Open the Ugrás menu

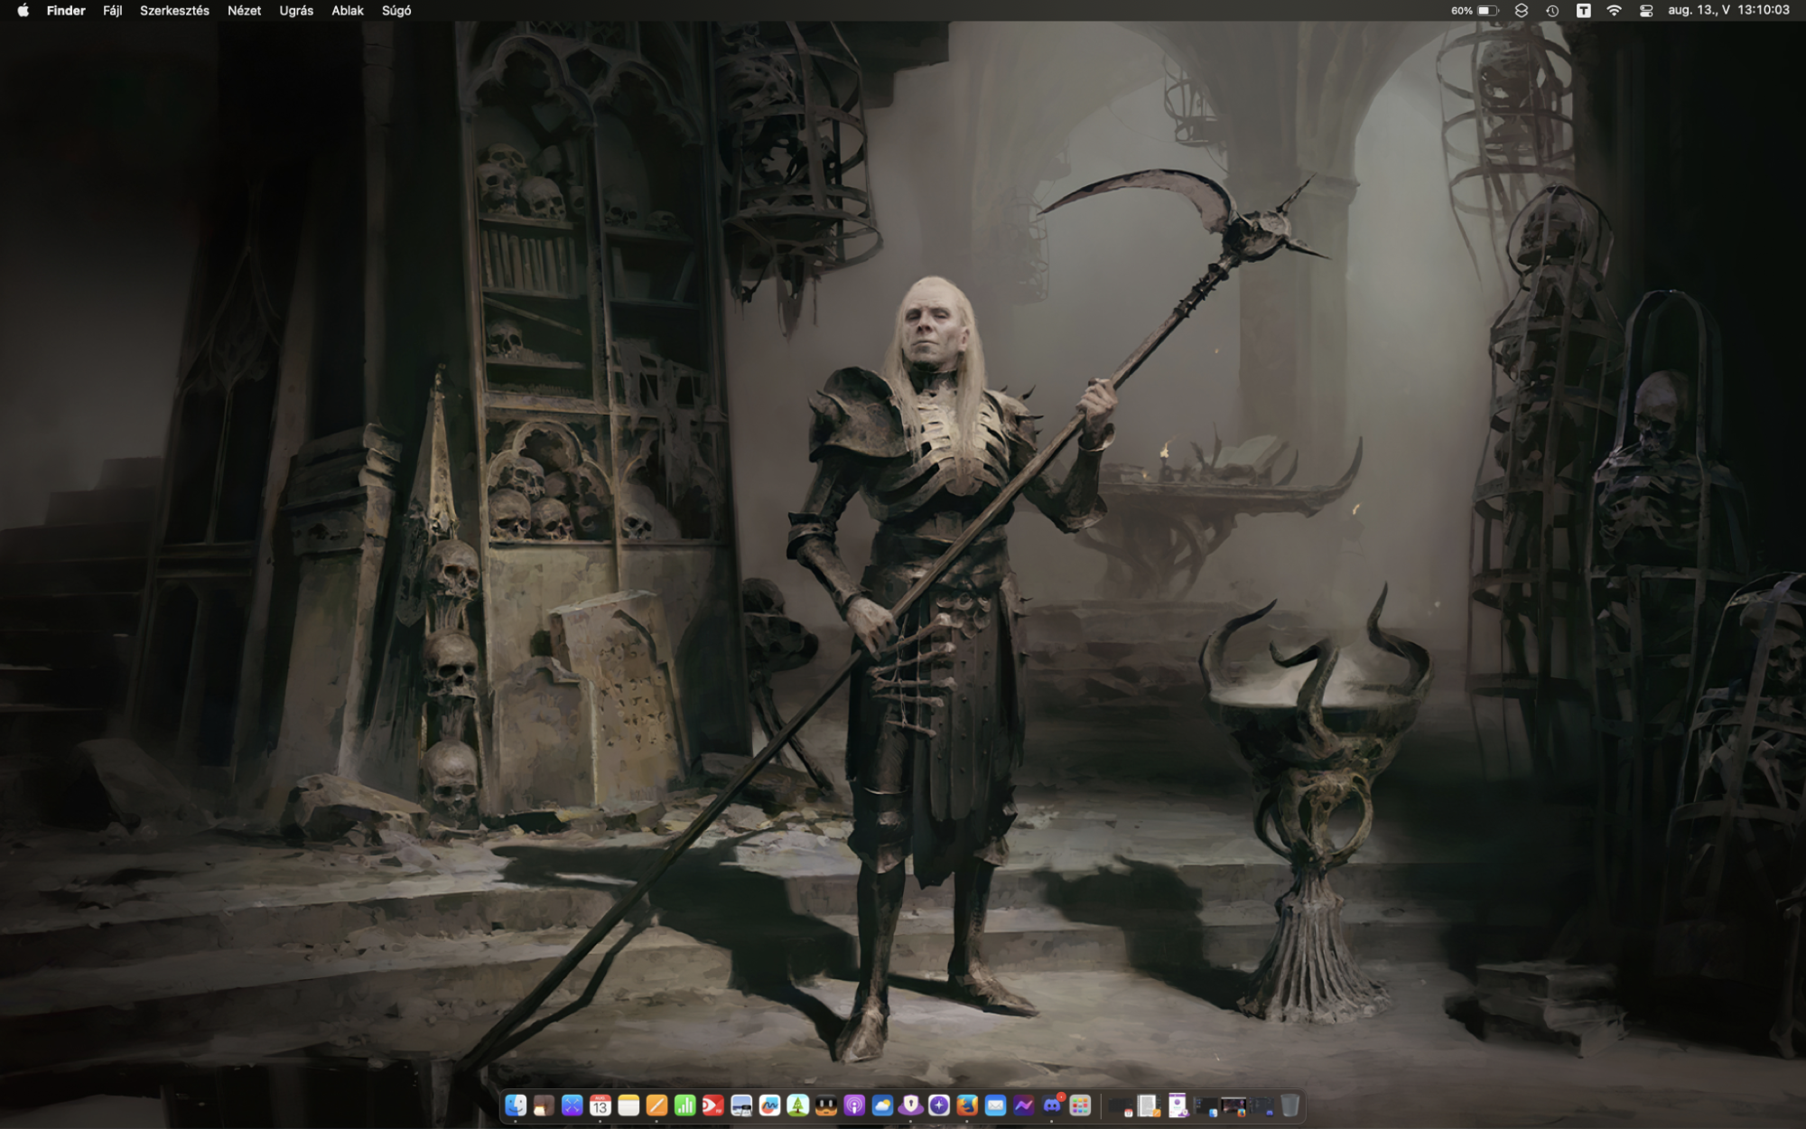(296, 11)
